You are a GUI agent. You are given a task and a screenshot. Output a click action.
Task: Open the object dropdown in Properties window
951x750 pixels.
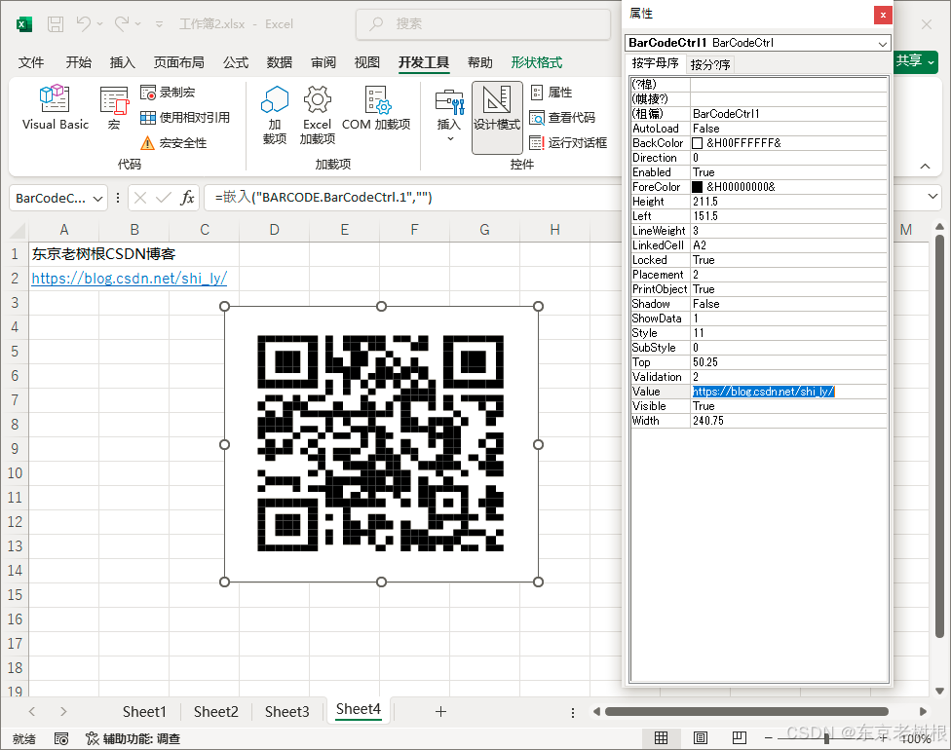point(883,43)
